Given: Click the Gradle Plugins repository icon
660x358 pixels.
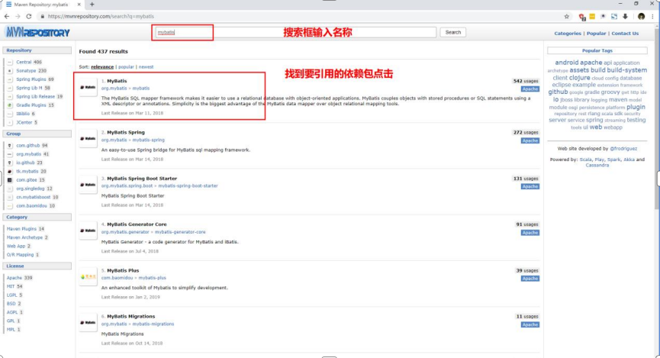Looking at the screenshot, I should (10, 105).
